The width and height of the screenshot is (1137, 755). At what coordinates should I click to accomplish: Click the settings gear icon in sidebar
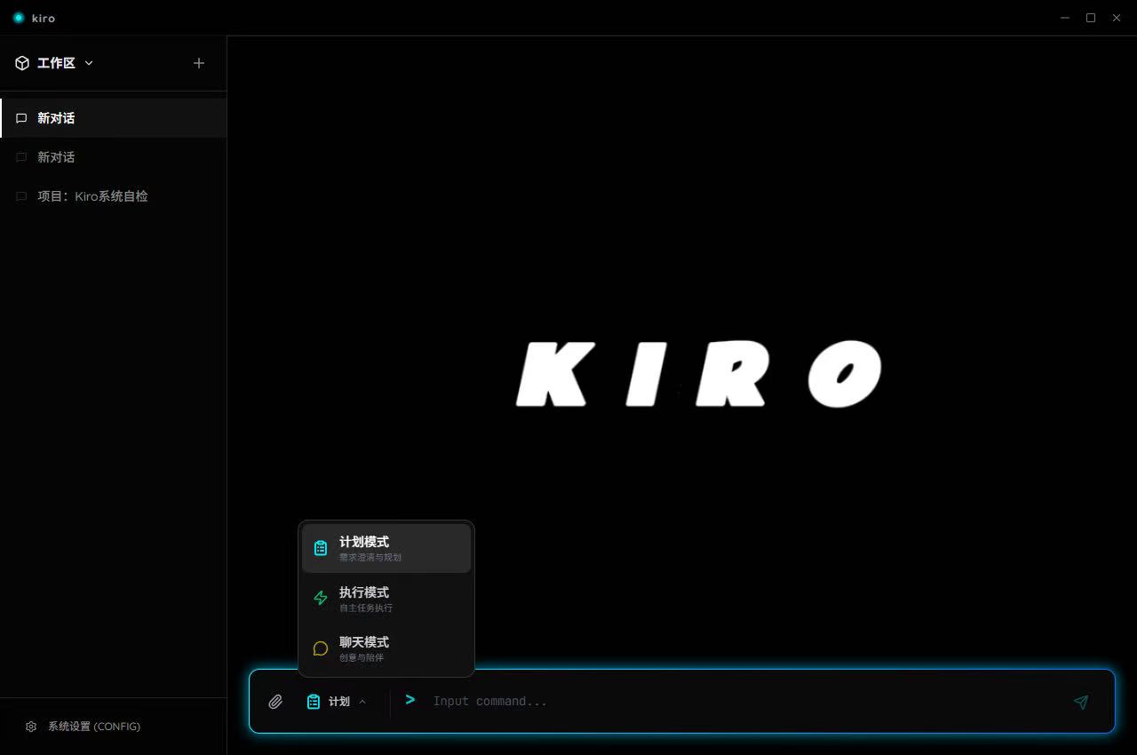pyautogui.click(x=31, y=727)
